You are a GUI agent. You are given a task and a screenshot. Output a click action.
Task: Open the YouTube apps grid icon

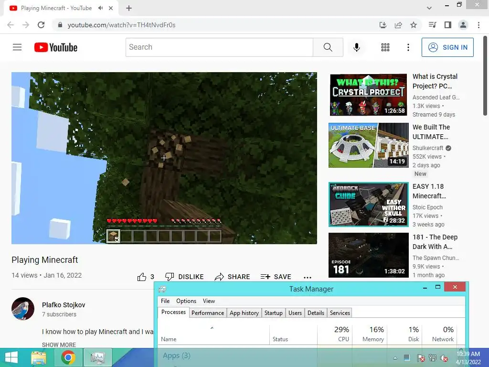pyautogui.click(x=385, y=47)
